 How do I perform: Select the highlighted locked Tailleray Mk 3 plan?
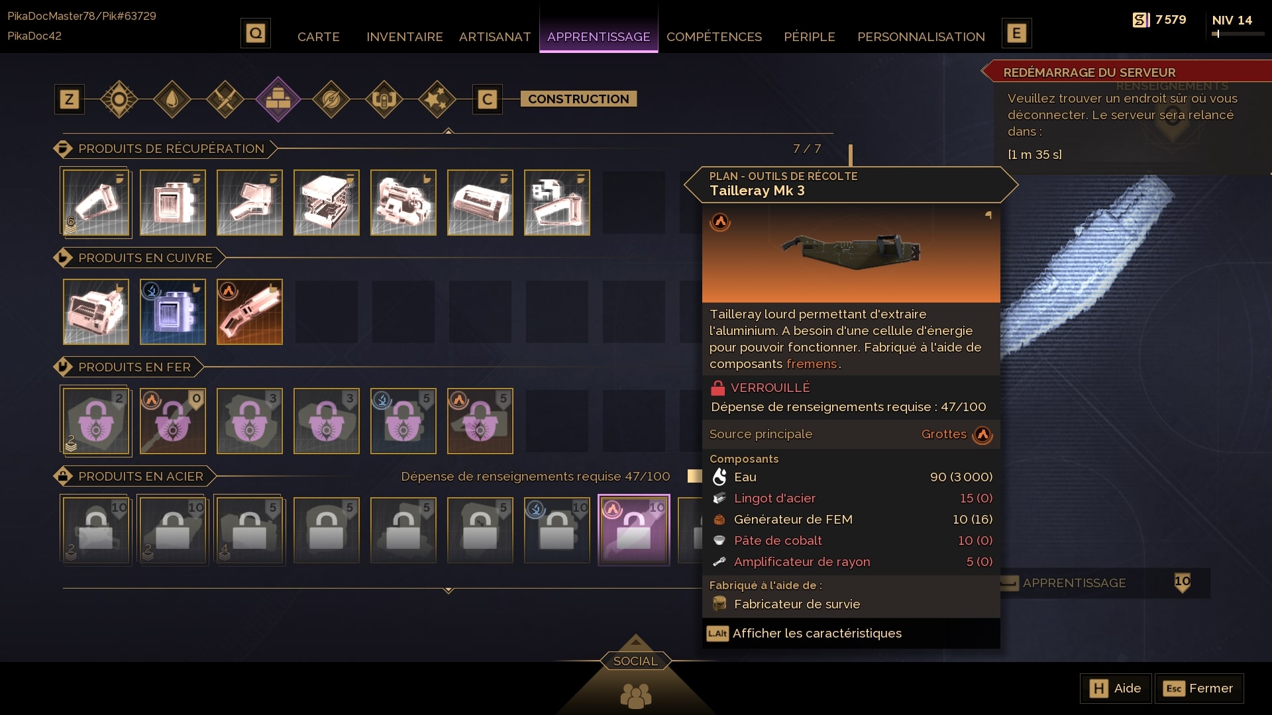634,530
